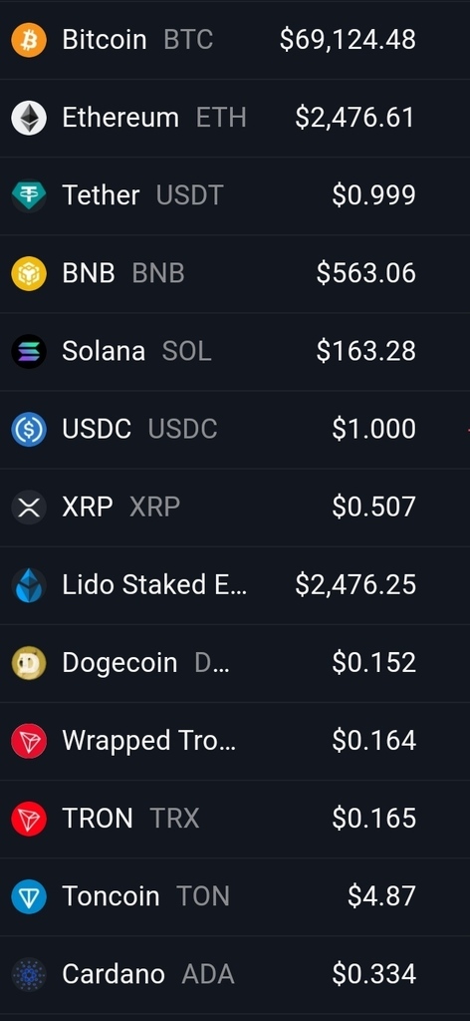Open the XRP price $0.507
The height and width of the screenshot is (1021, 470).
tap(373, 507)
